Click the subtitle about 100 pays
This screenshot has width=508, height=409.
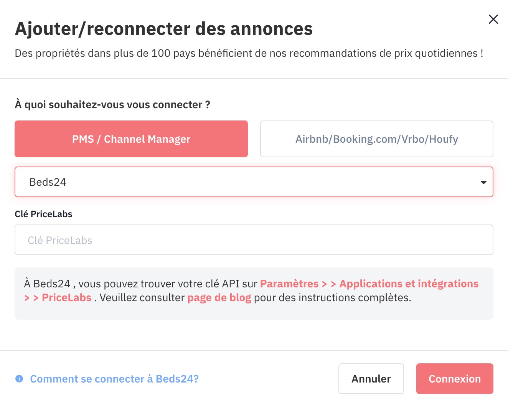(249, 53)
